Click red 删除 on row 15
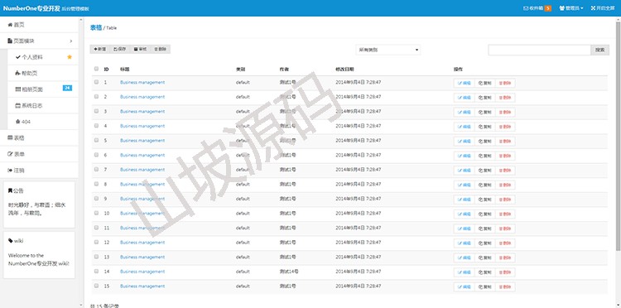Viewport: 621px width, 308px height. pyautogui.click(x=505, y=287)
